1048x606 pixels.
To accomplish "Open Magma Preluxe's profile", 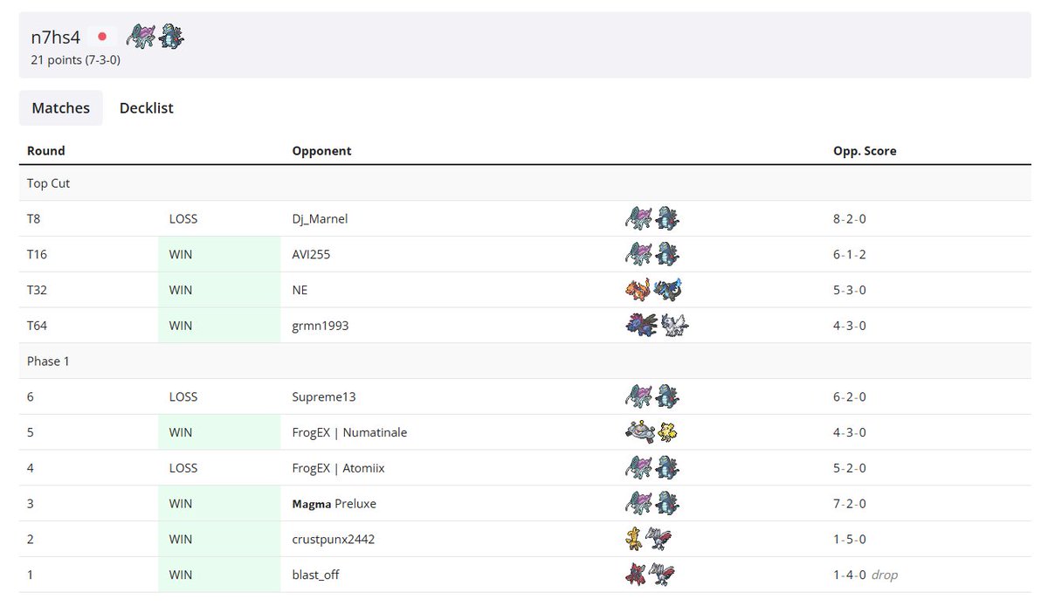I will click(x=334, y=504).
